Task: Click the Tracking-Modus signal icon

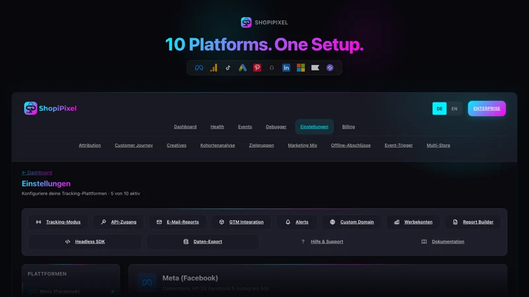Action: (38, 222)
